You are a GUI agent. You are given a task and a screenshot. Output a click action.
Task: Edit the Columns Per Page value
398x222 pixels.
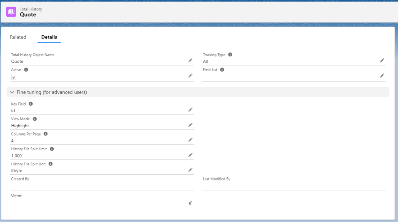click(190, 140)
